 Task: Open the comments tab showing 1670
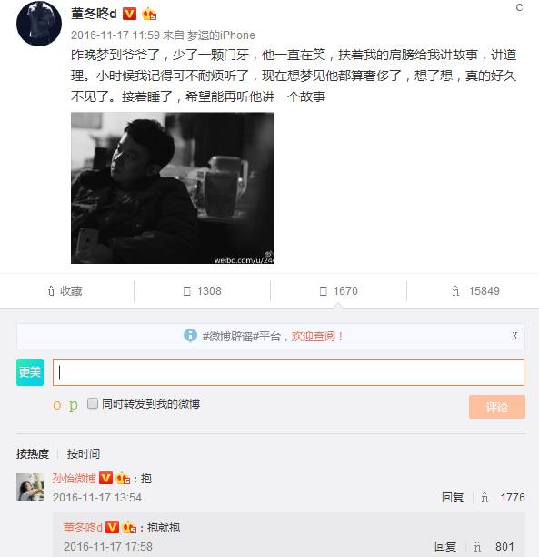coord(338,291)
